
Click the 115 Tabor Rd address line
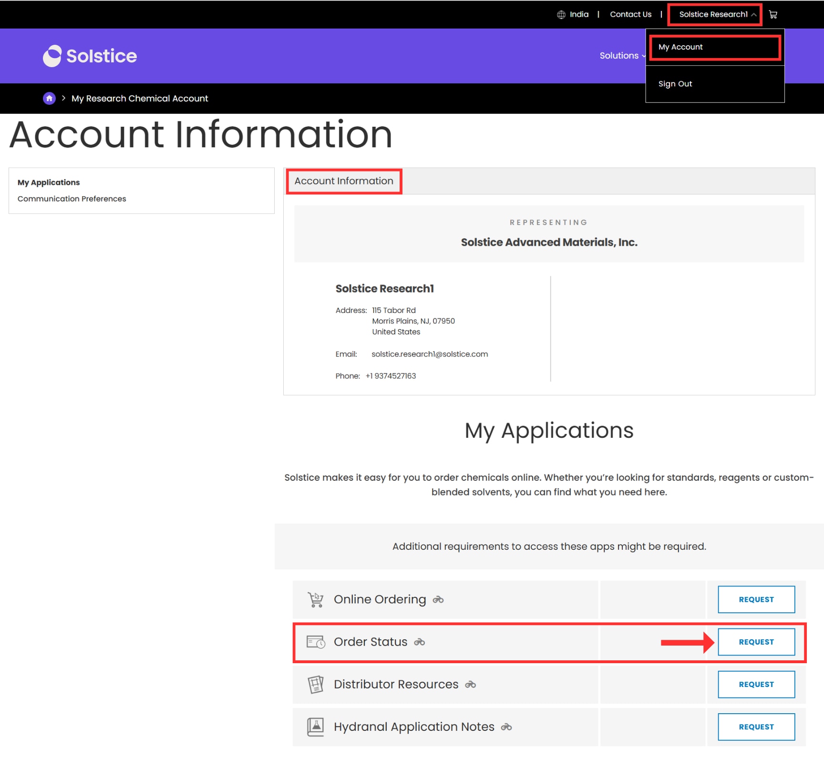pyautogui.click(x=394, y=310)
